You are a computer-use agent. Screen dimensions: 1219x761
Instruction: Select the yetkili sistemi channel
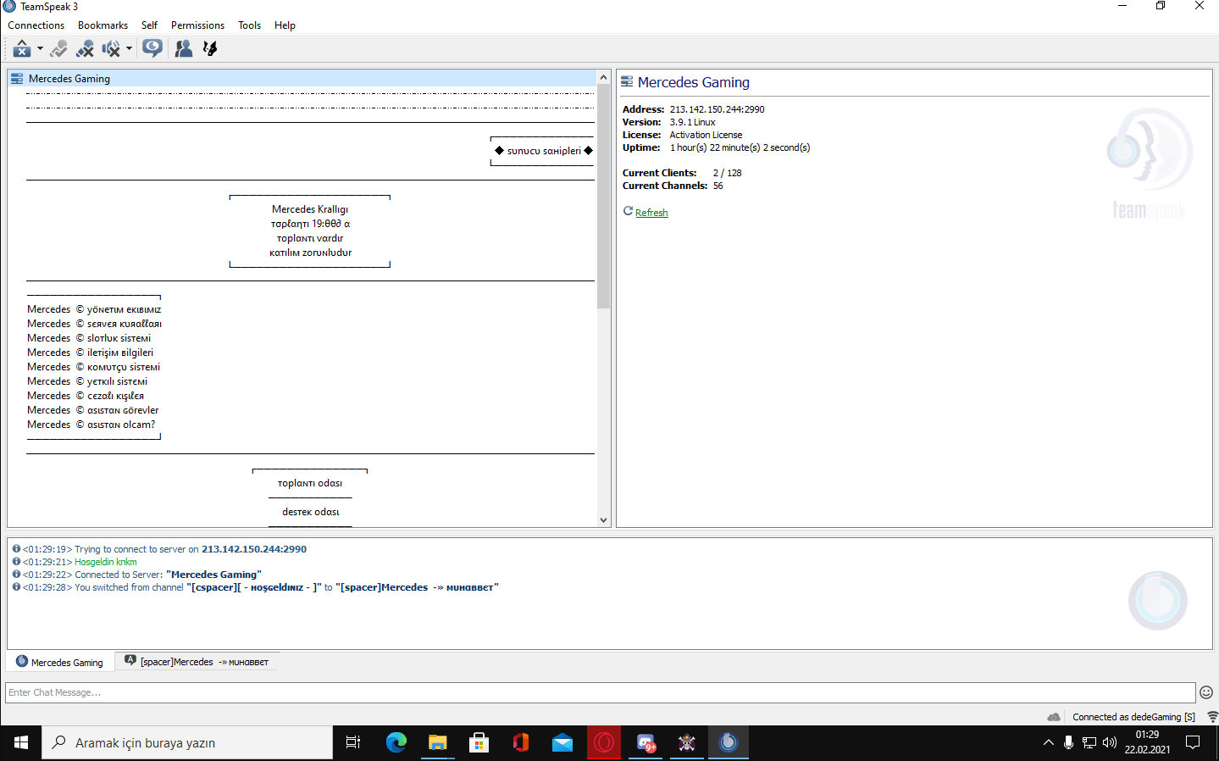click(87, 381)
